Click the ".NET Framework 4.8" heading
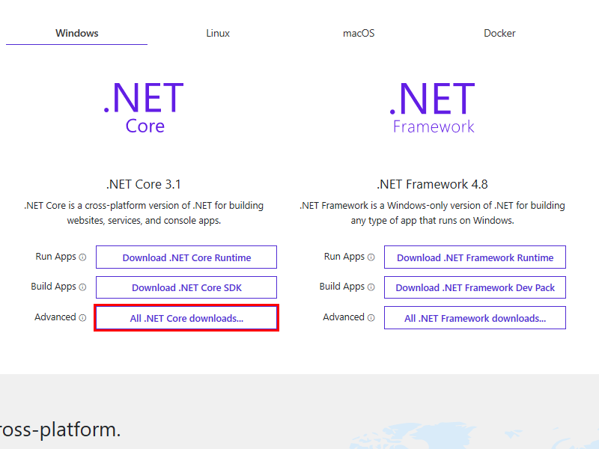The width and height of the screenshot is (599, 449). (x=432, y=184)
